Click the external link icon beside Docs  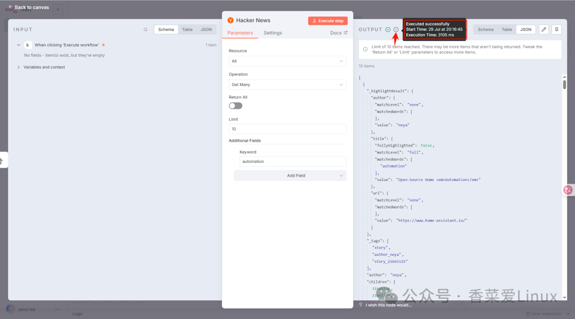tap(346, 32)
